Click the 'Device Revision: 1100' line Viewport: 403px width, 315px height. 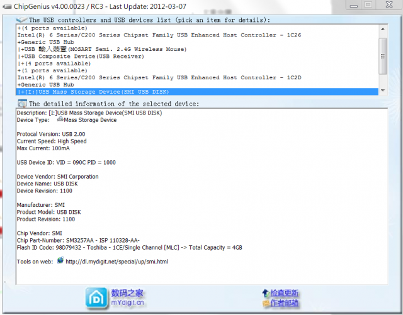pos(45,191)
